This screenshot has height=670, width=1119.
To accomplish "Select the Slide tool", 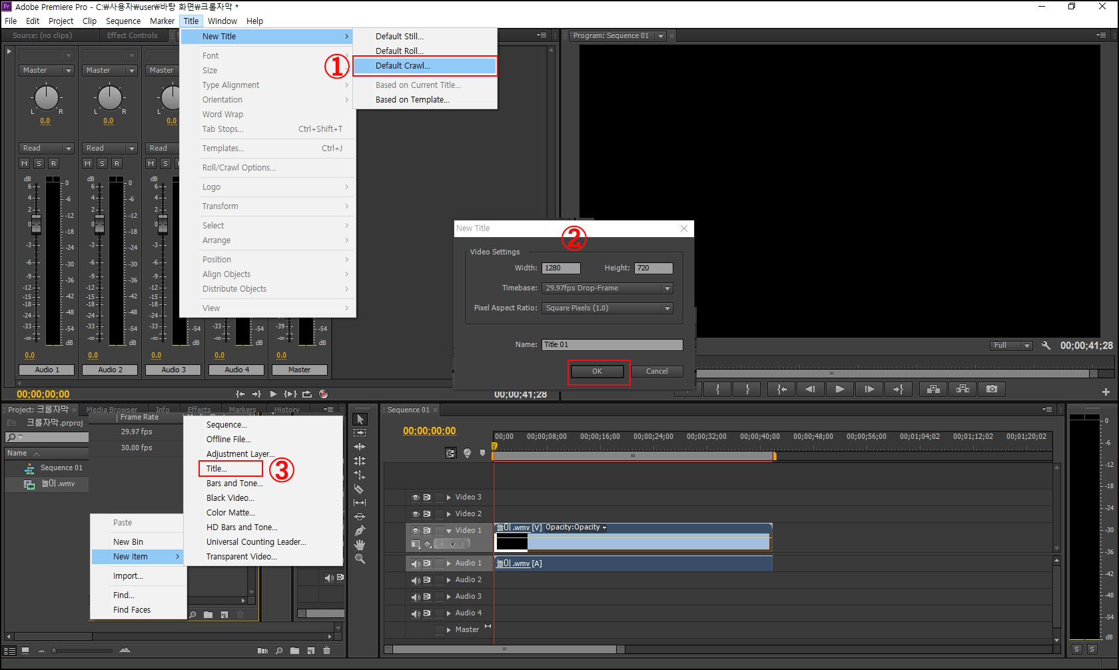I will click(x=360, y=517).
